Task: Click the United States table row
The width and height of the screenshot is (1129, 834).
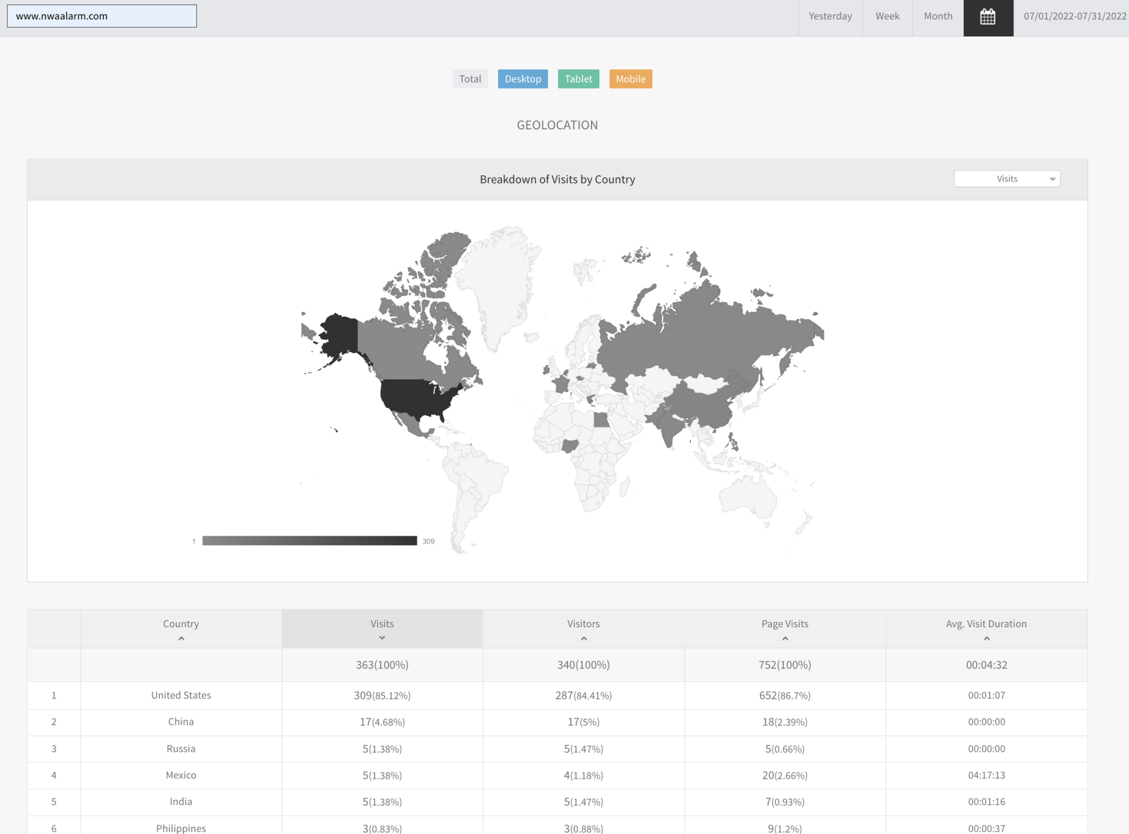Action: [x=181, y=695]
